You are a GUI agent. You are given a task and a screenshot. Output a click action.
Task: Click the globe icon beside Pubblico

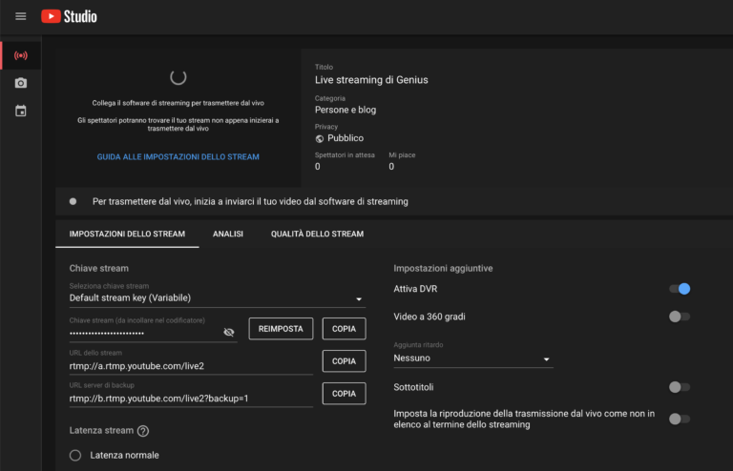320,138
